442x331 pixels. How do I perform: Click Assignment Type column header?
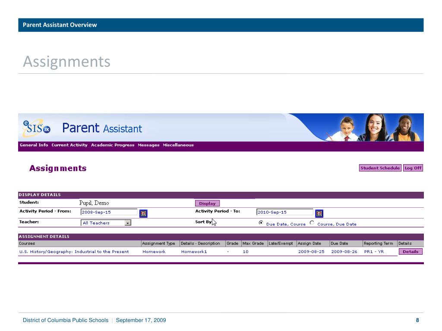[161, 244]
